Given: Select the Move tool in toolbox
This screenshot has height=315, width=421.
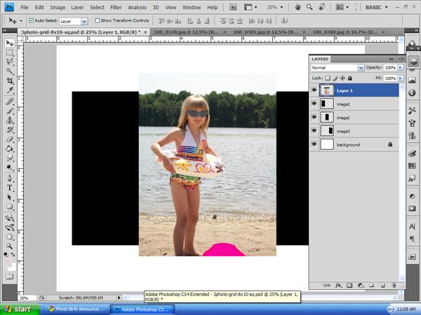Looking at the screenshot, I should pos(10,43).
